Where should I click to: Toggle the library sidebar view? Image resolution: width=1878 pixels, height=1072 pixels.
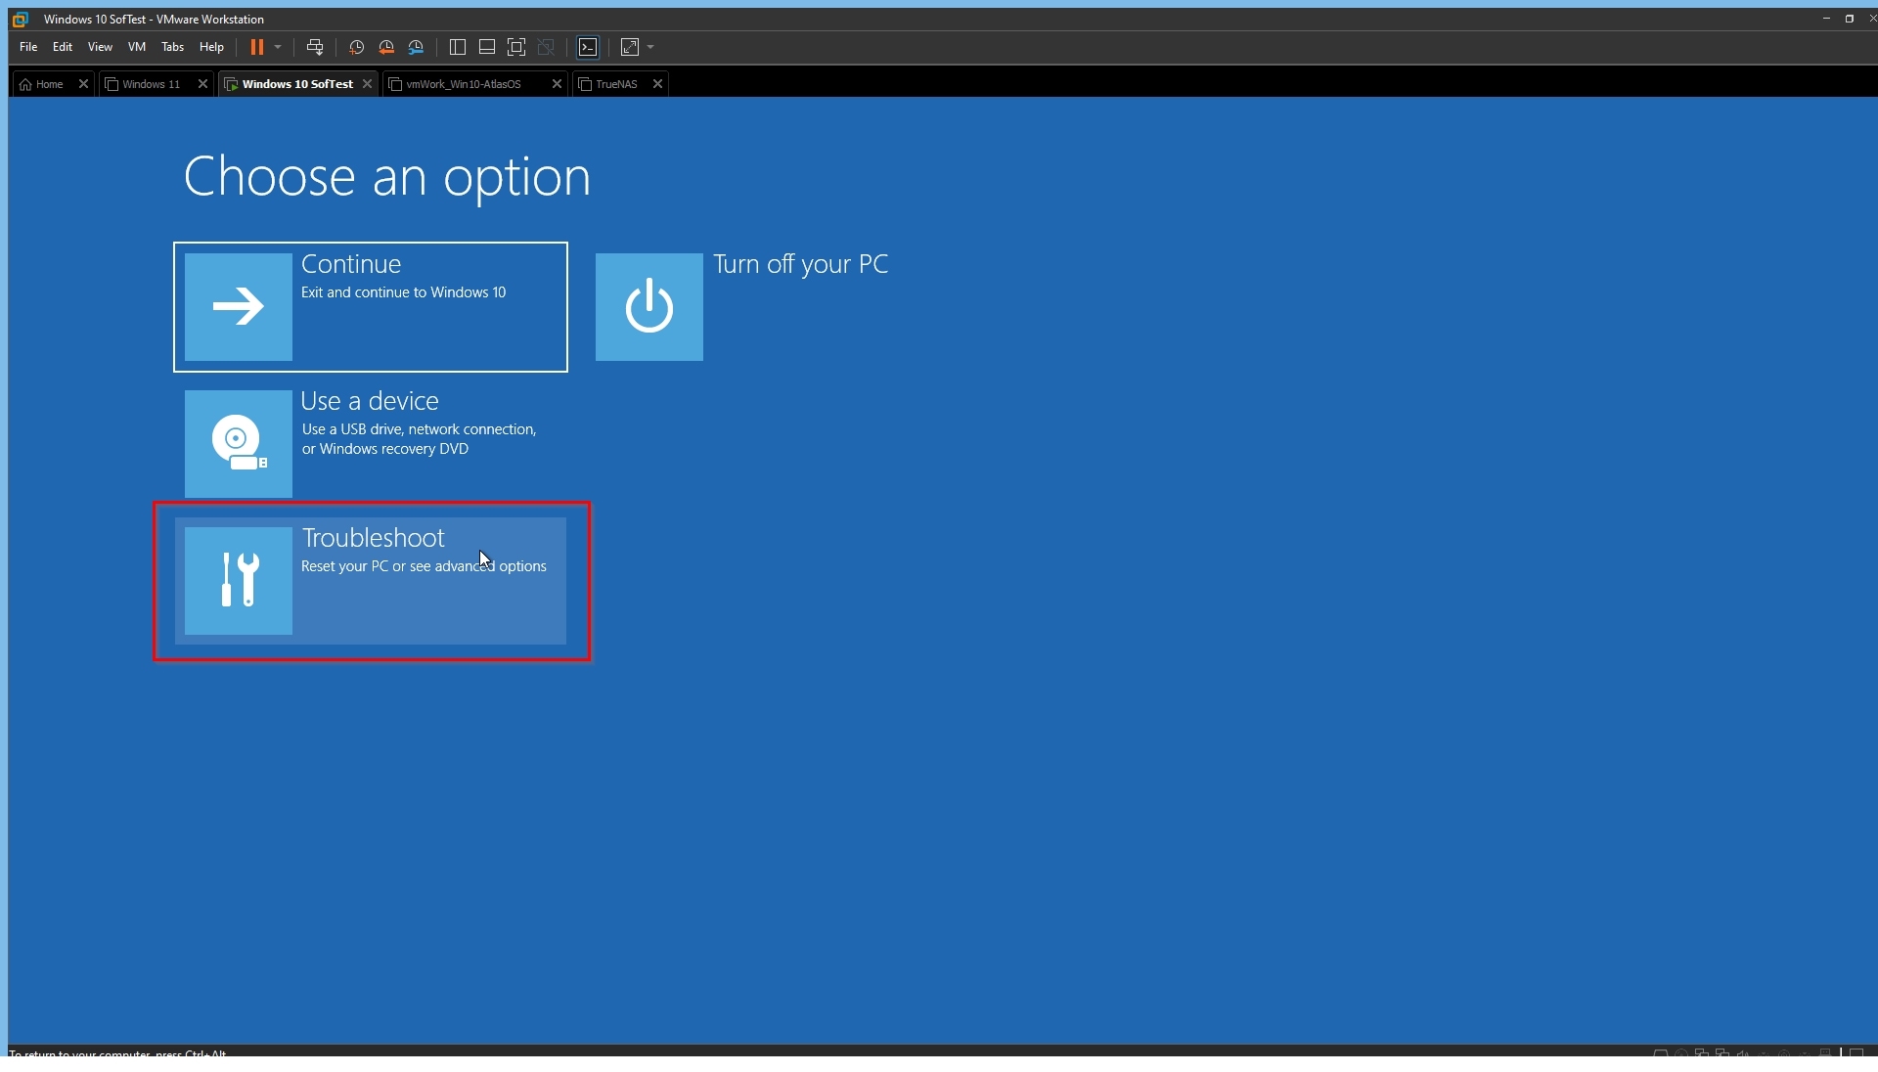pyautogui.click(x=457, y=47)
